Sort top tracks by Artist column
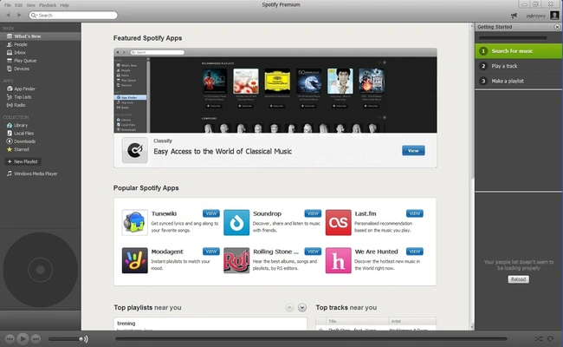 (412, 321)
